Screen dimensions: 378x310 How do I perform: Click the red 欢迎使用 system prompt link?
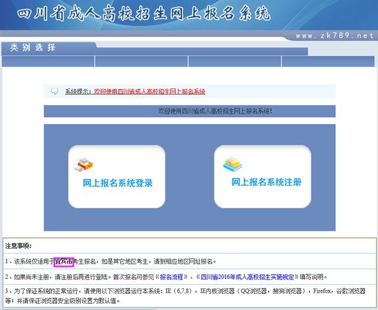tap(149, 91)
